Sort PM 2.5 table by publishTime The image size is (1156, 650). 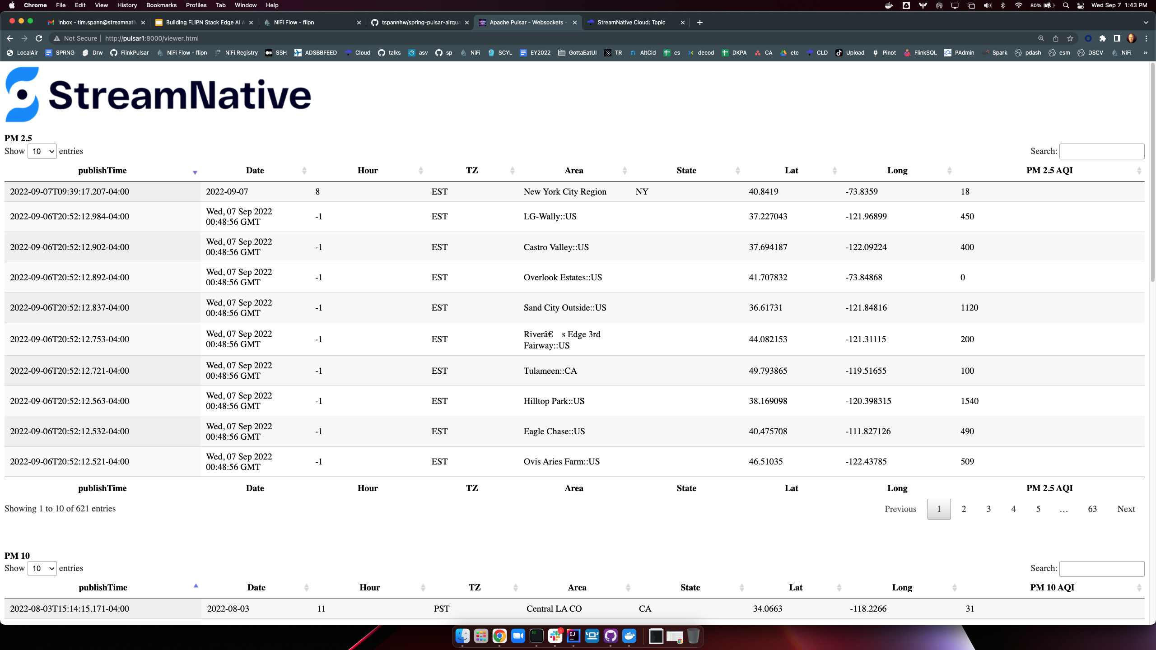[x=103, y=171]
